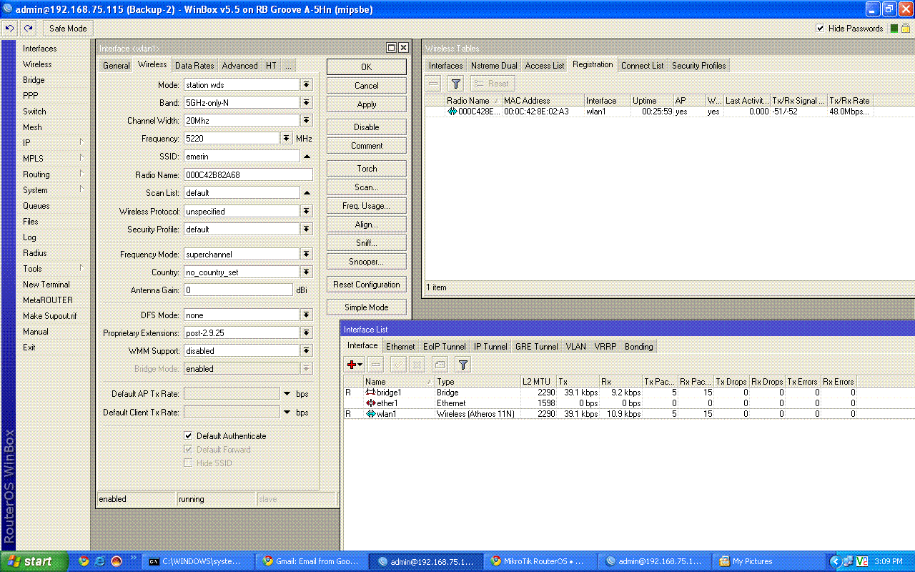The image size is (915, 572).
Task: Open the Security Profile dropdown arrow
Action: (306, 230)
